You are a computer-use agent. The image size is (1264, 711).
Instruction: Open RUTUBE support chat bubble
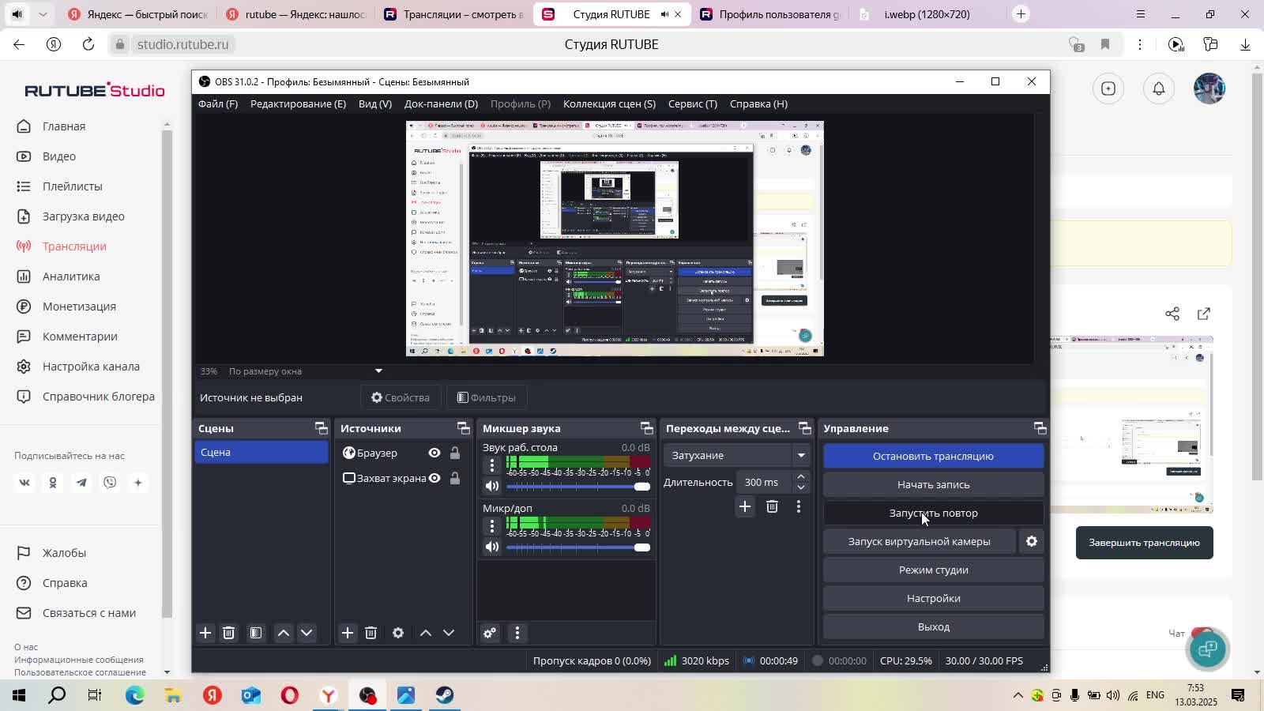1209,649
